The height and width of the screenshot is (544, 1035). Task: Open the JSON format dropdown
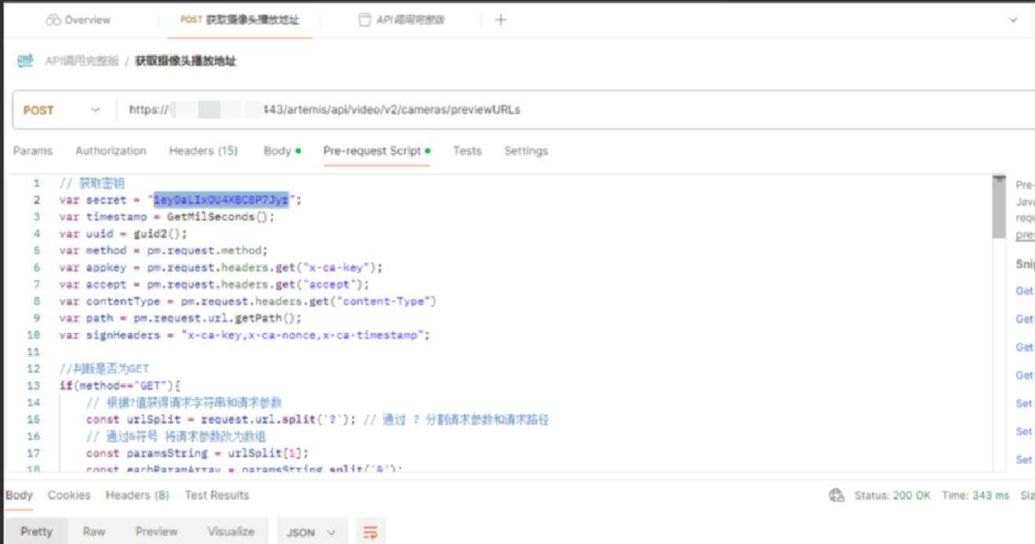309,532
